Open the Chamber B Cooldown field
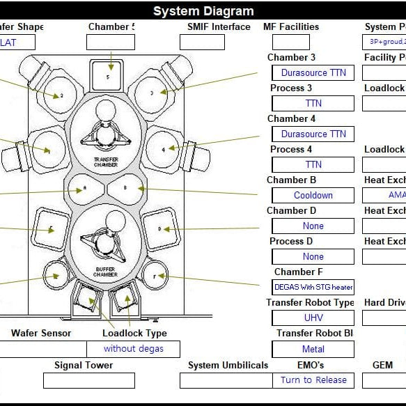This screenshot has width=406, height=406. [x=313, y=195]
